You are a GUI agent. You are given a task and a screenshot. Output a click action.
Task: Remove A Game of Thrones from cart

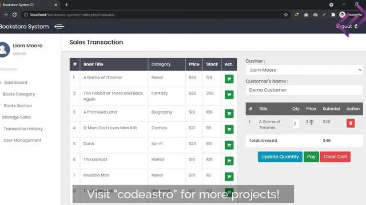tap(351, 123)
